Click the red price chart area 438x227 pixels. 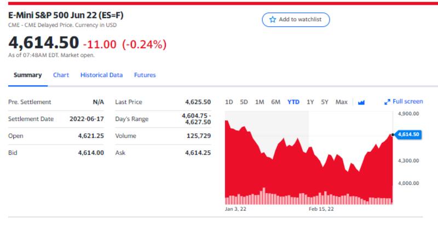[274, 170]
